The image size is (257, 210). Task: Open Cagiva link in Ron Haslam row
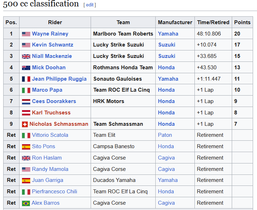point(166,157)
